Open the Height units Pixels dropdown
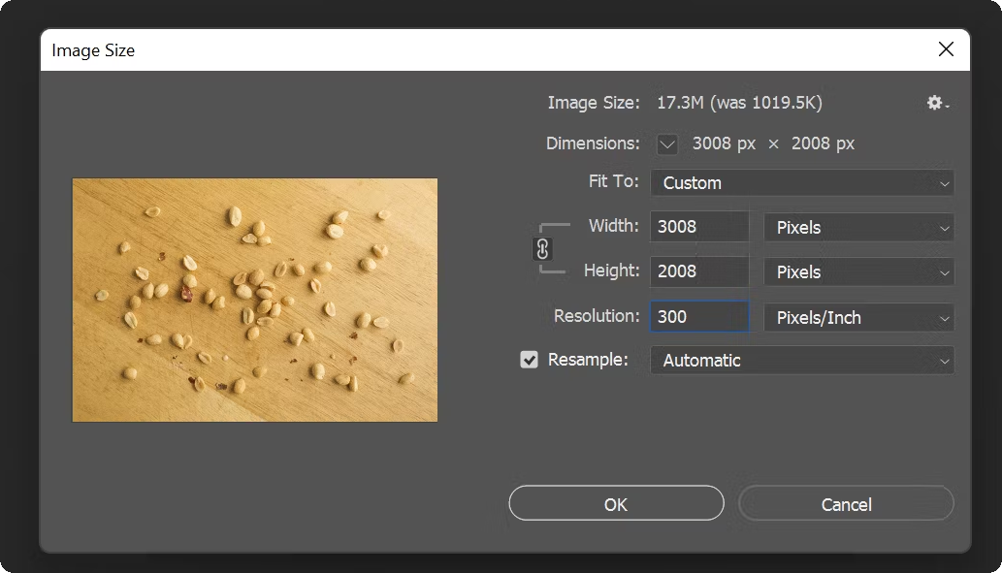The width and height of the screenshot is (1002, 573). point(858,272)
